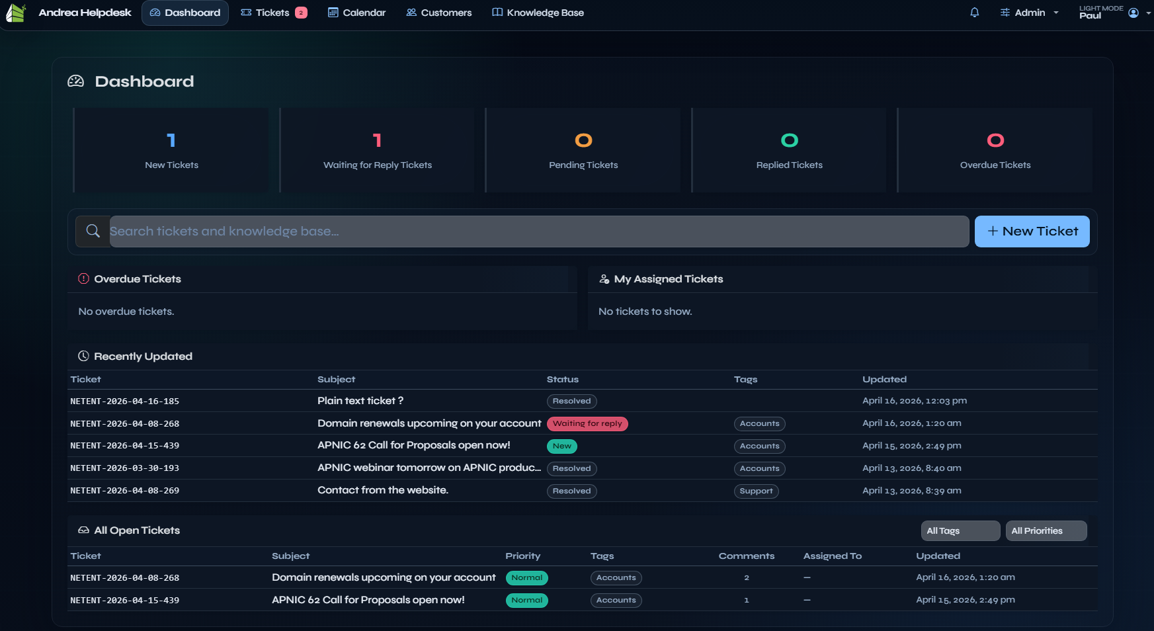The image size is (1154, 631).
Task: Open the notifications bell
Action: tap(974, 12)
